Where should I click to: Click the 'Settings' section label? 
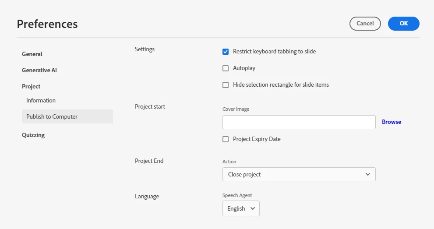click(x=145, y=49)
